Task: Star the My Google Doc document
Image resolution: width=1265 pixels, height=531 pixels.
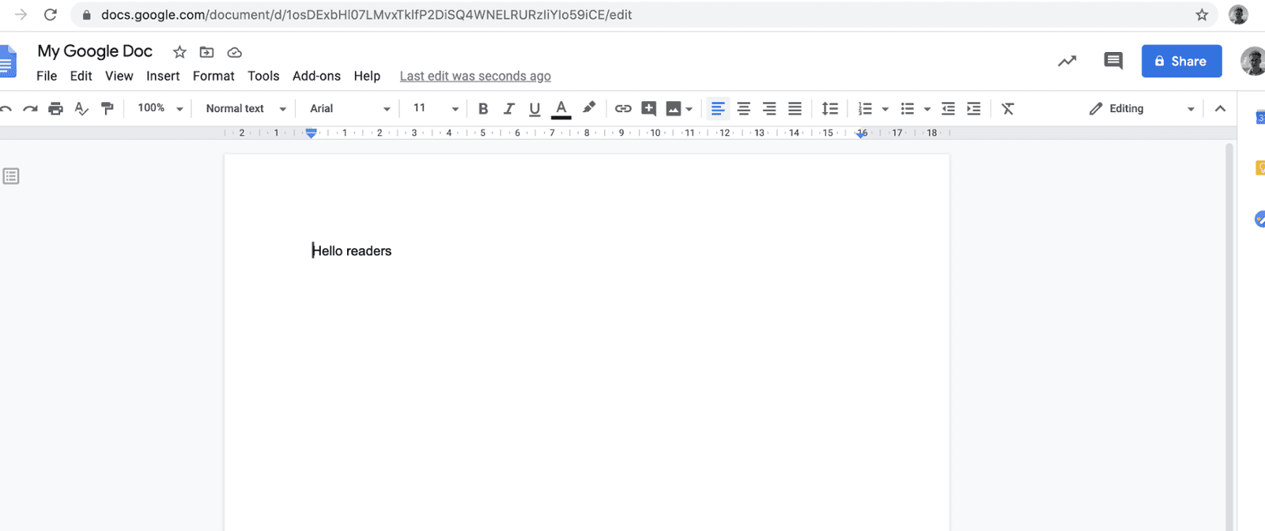Action: pyautogui.click(x=179, y=52)
